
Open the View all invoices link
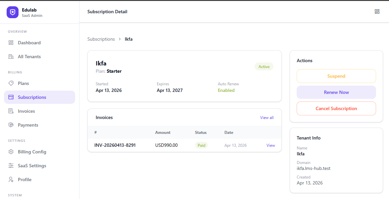267,118
